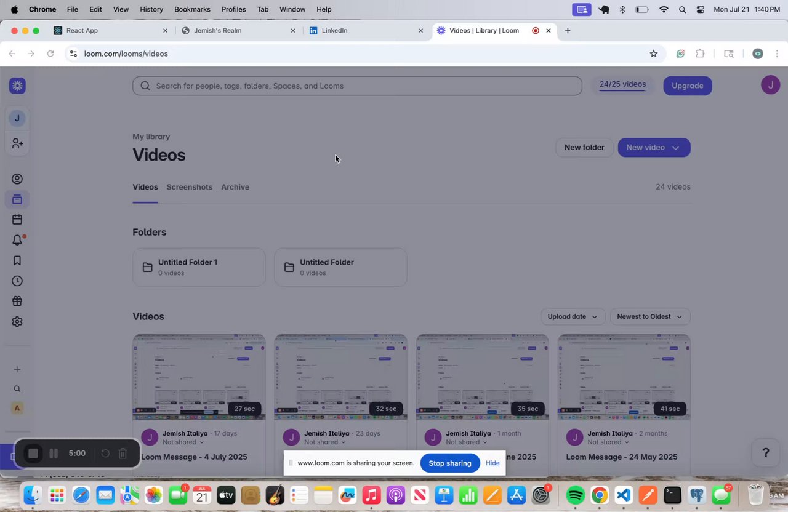Reload the page in Chrome
This screenshot has width=788, height=512.
pyautogui.click(x=50, y=54)
